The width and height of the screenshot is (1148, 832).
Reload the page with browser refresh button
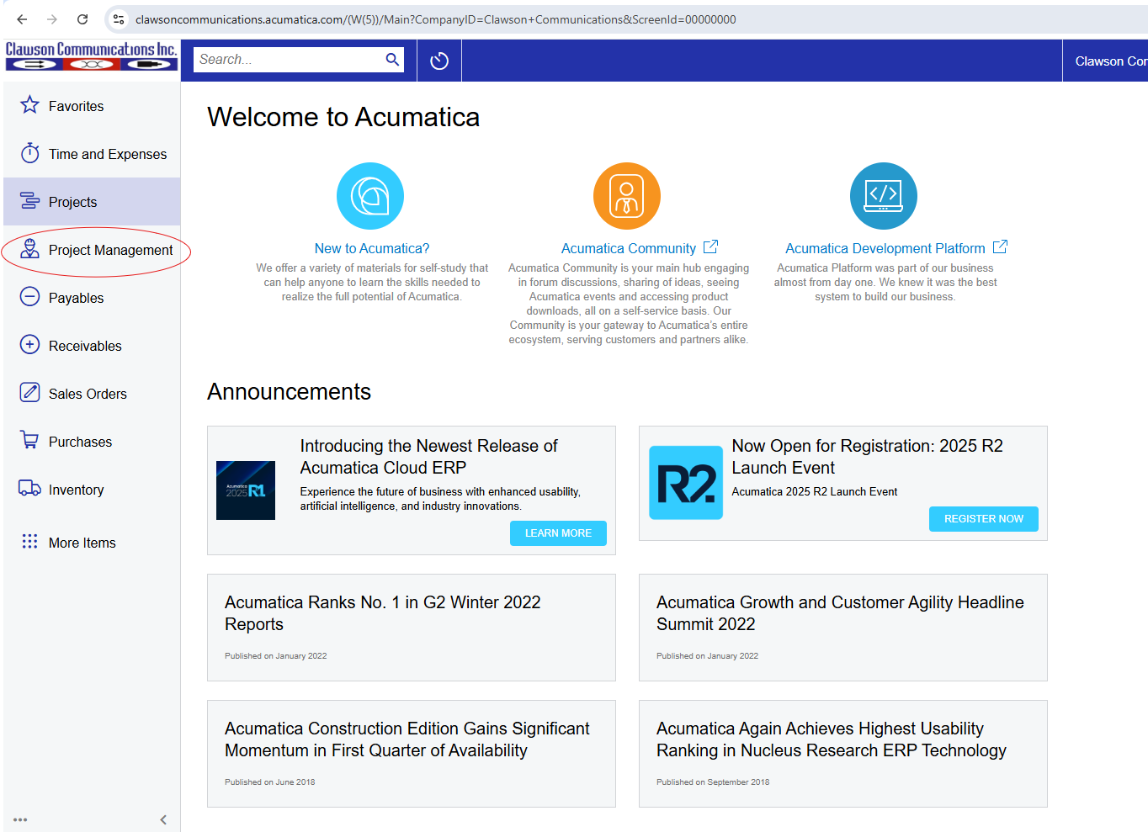[82, 19]
